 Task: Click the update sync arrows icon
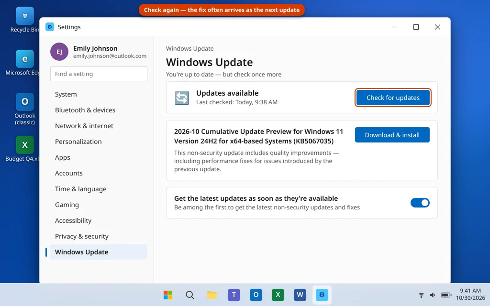tap(182, 98)
